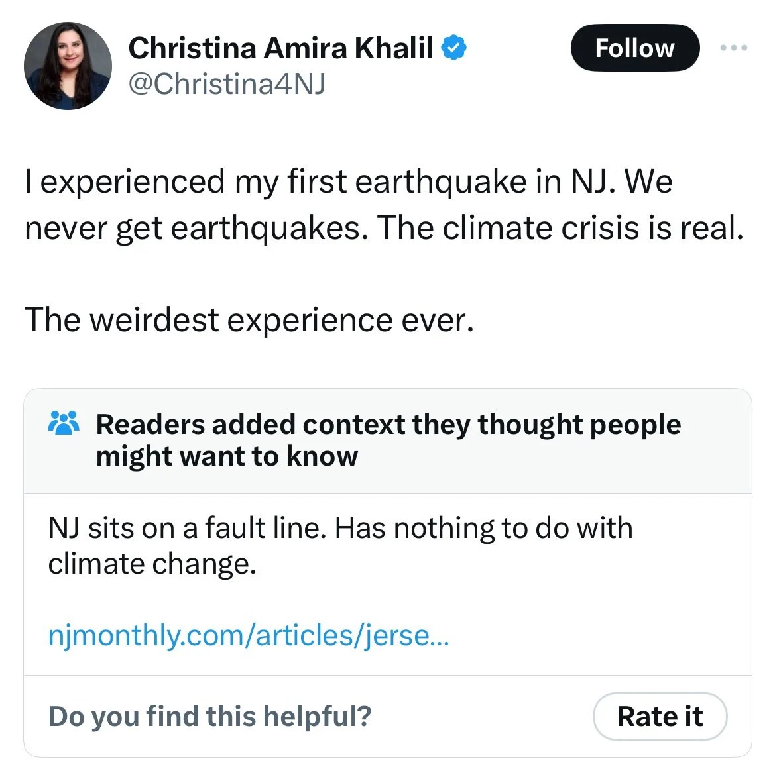Click "Has nothing to do with" in the note
This screenshot has width=775, height=777.
coord(483,529)
